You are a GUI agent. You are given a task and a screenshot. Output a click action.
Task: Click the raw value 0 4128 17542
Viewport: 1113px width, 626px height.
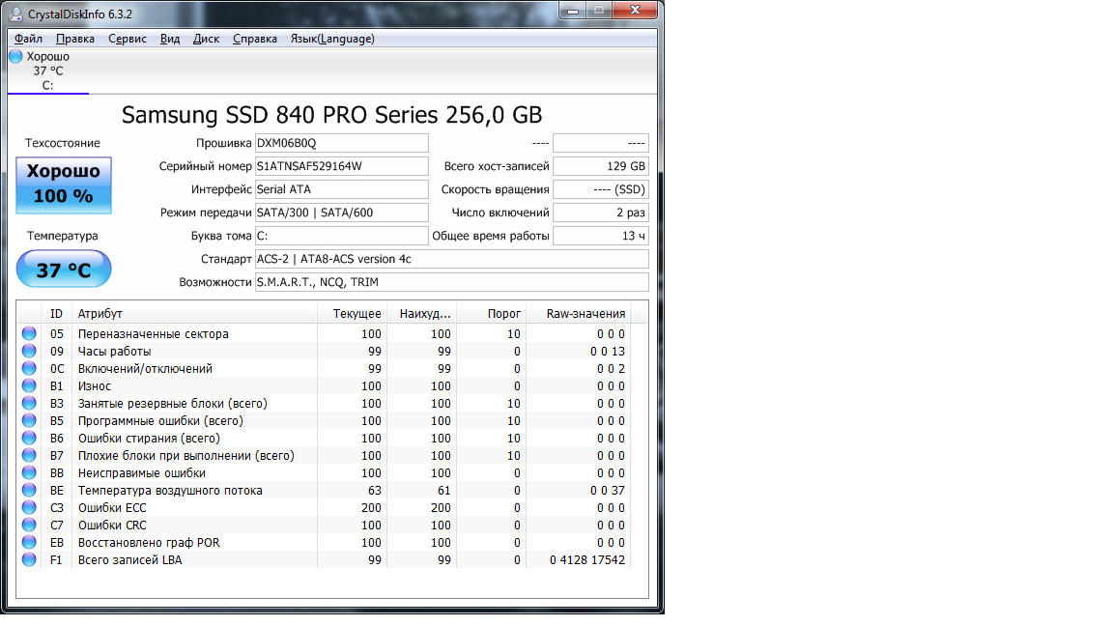click(587, 560)
